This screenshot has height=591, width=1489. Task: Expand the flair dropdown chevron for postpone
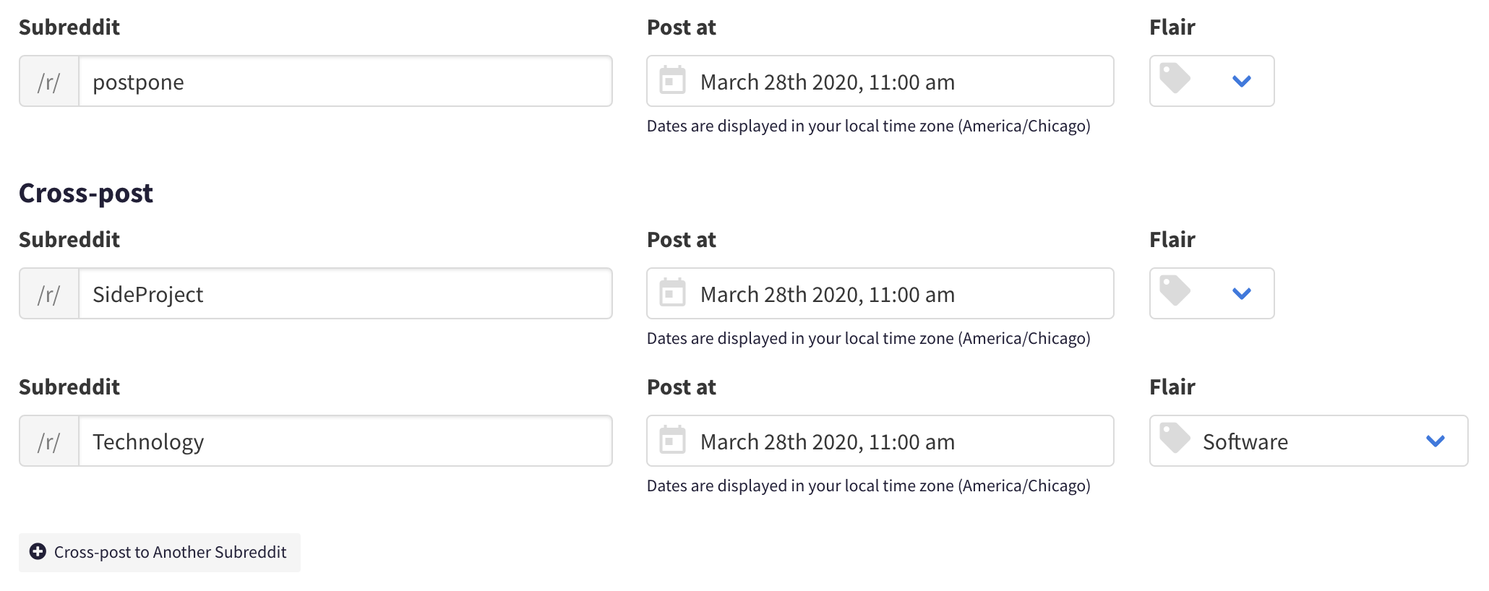(1242, 82)
